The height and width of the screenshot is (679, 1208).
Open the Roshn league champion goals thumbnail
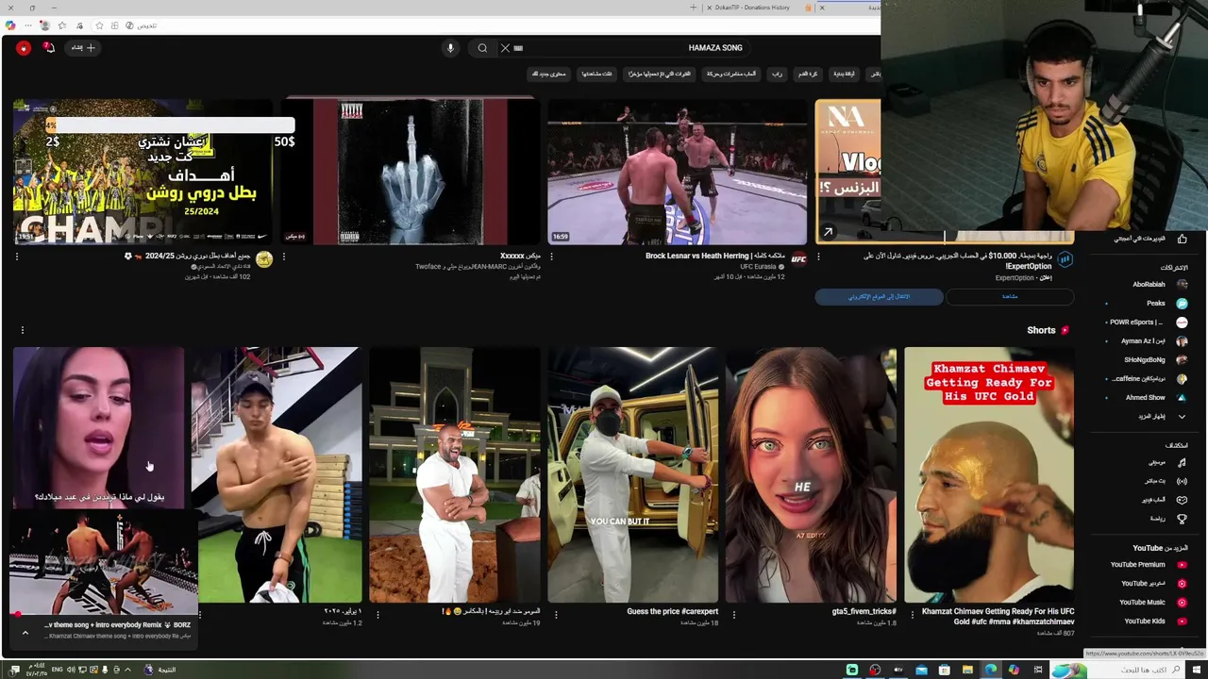pyautogui.click(x=143, y=172)
